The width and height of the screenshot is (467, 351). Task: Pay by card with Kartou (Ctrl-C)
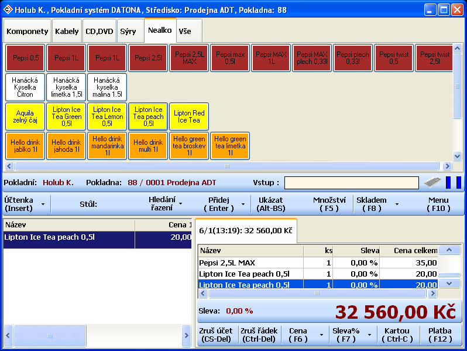click(x=397, y=335)
